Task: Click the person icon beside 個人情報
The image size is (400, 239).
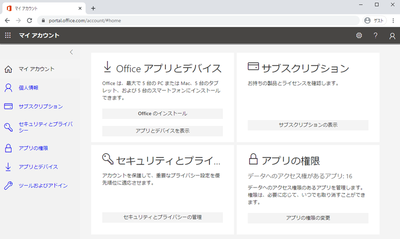Action: pyautogui.click(x=8, y=87)
